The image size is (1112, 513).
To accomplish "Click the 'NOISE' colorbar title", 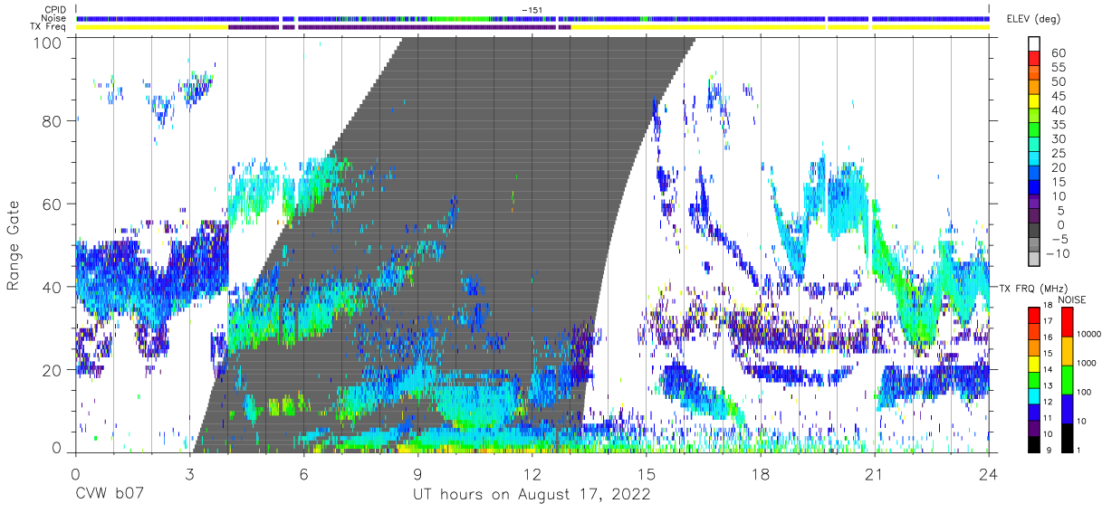I will click(x=1071, y=299).
